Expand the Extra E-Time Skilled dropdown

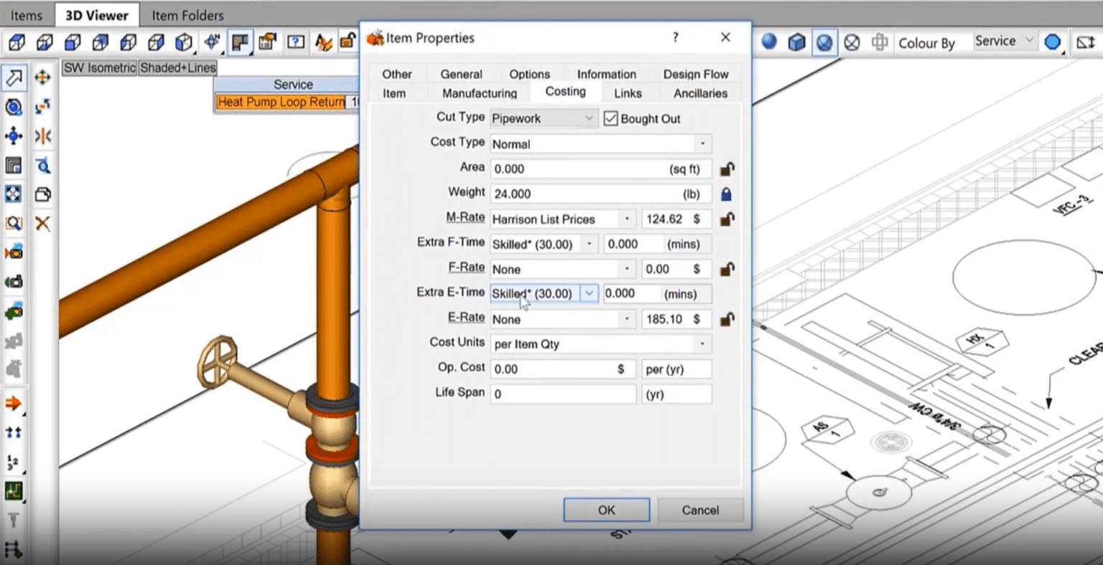click(x=589, y=293)
